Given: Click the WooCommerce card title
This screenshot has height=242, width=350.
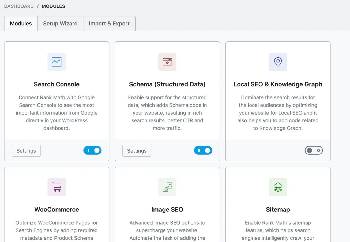Looking at the screenshot, I should pos(57,210).
